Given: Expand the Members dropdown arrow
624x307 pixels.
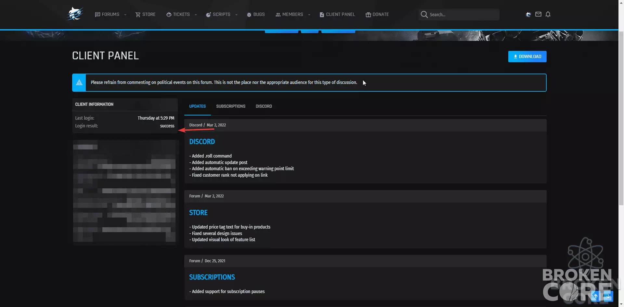Looking at the screenshot, I should [x=309, y=15].
